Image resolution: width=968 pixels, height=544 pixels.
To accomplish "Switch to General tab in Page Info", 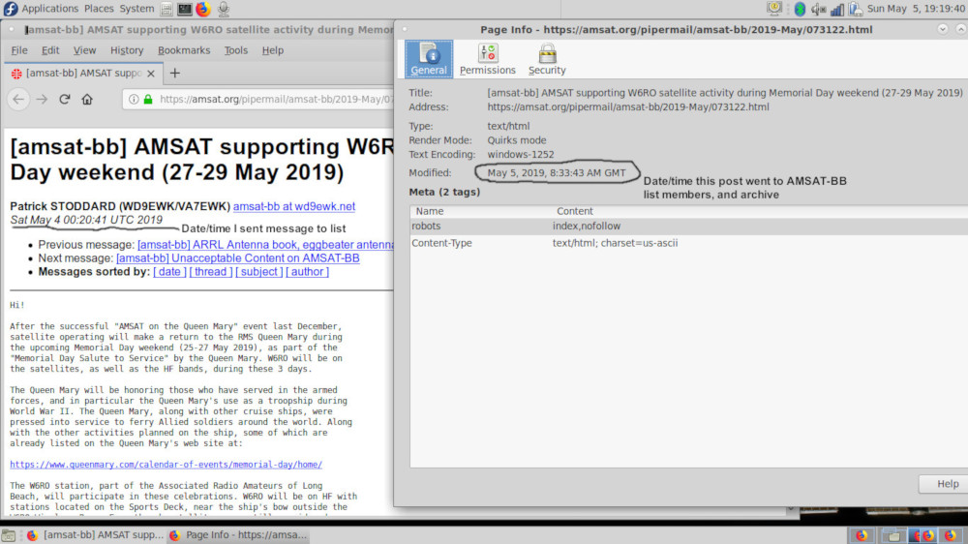I will (x=429, y=59).
